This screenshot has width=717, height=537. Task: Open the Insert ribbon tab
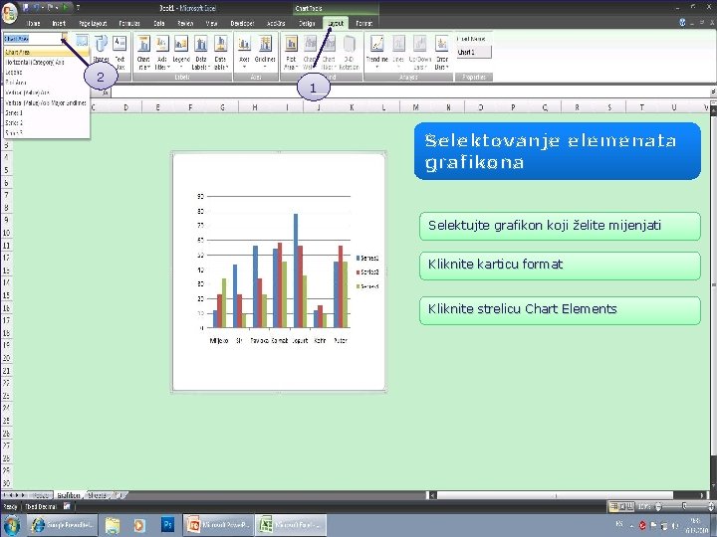pos(59,23)
